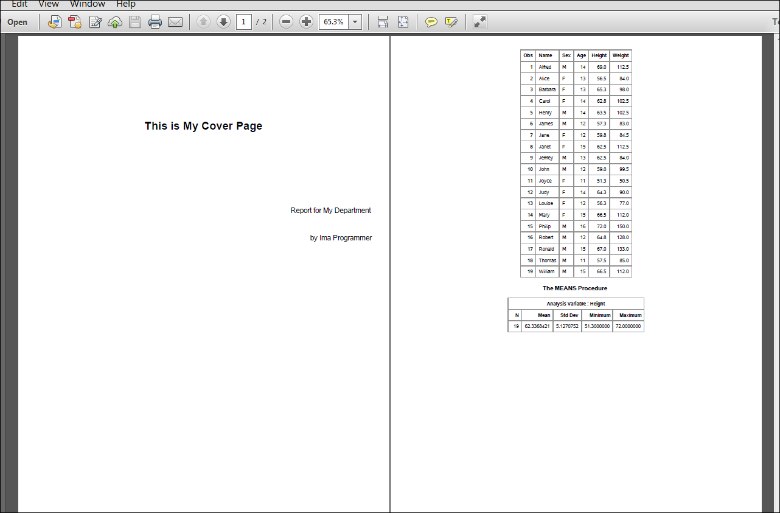The width and height of the screenshot is (780, 513).
Task: Click the Minimum column header
Action: (600, 315)
